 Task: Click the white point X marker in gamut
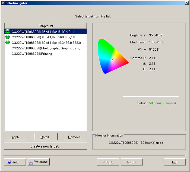coord(113,59)
